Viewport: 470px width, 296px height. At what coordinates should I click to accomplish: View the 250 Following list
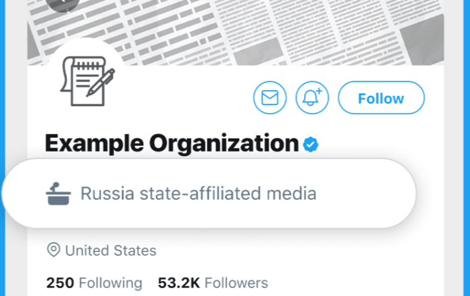pyautogui.click(x=94, y=283)
